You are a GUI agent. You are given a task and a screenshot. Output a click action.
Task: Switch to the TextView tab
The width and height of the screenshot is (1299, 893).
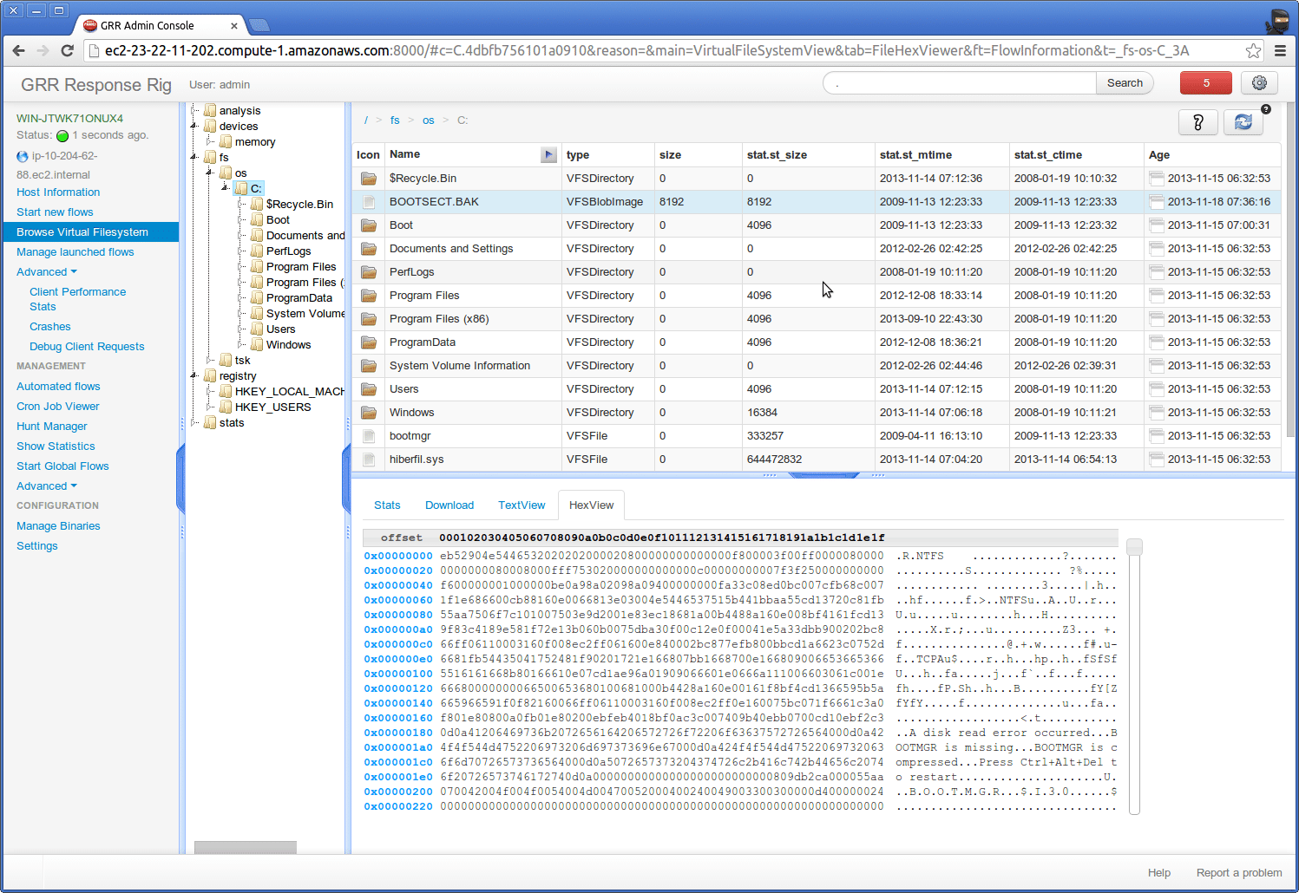pos(521,505)
